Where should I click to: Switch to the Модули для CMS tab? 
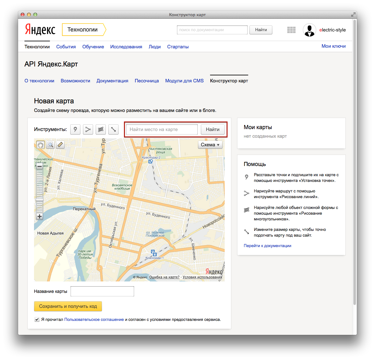(x=184, y=81)
